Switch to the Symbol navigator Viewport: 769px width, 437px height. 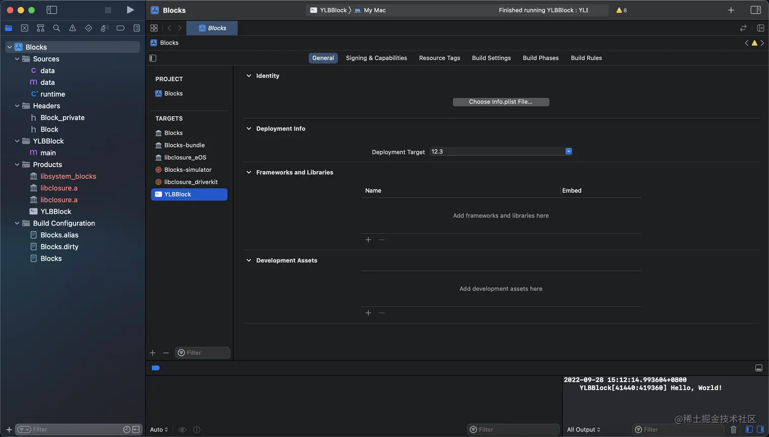(41, 28)
